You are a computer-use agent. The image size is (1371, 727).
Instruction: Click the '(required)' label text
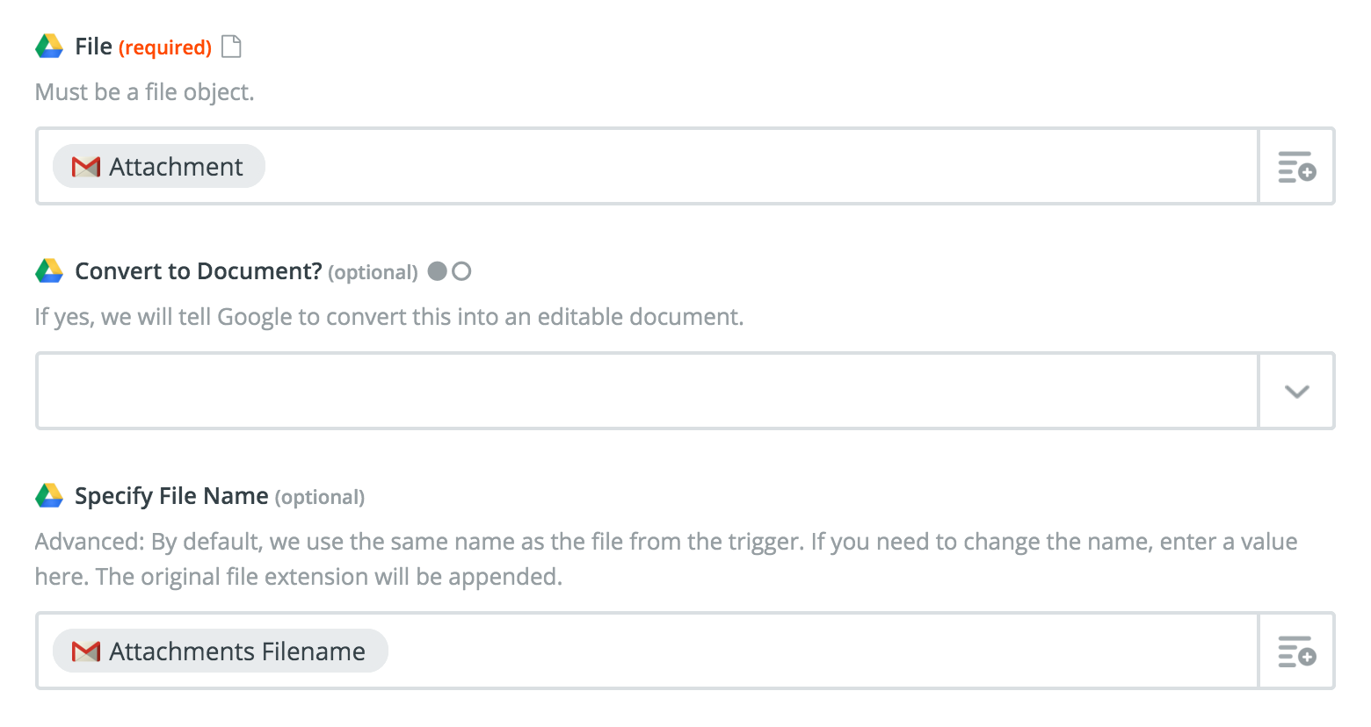click(165, 47)
